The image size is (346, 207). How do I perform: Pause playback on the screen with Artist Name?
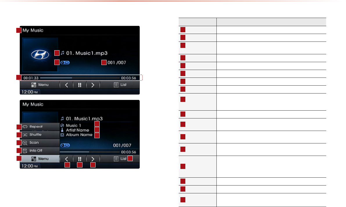tap(80, 159)
